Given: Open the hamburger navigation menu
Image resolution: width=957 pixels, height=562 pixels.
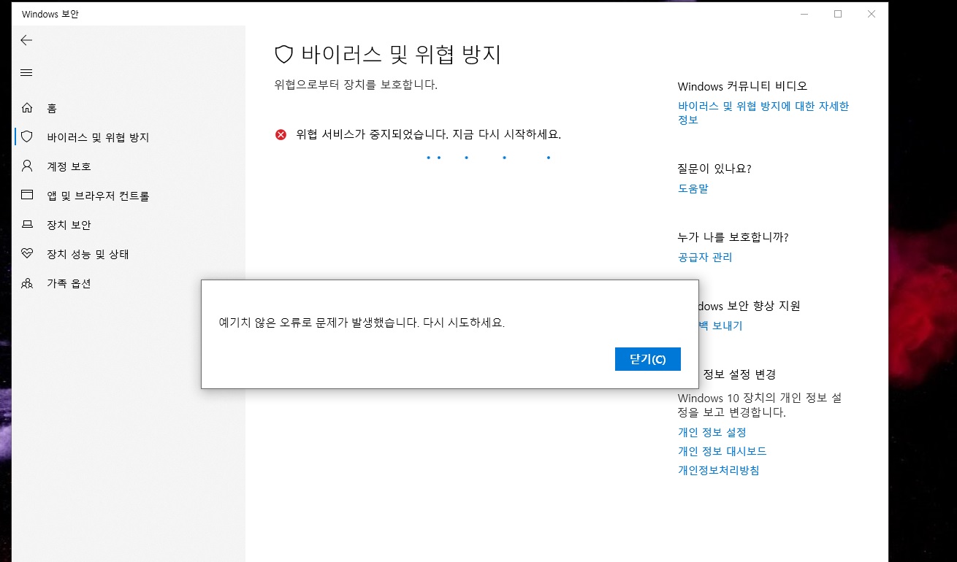Looking at the screenshot, I should point(26,72).
